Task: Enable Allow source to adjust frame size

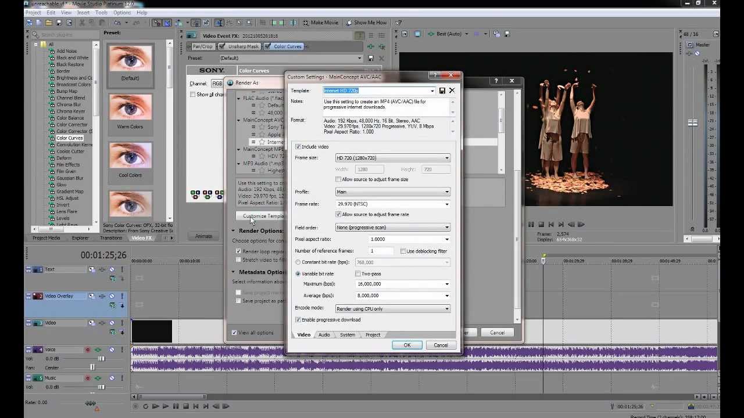Action: pos(338,179)
